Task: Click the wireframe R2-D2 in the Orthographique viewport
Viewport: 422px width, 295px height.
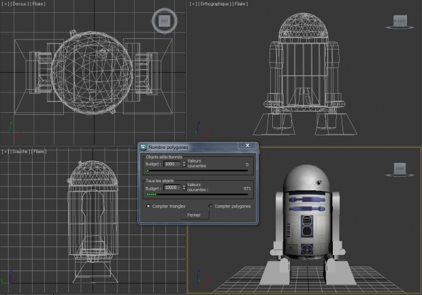Action: (x=305, y=74)
